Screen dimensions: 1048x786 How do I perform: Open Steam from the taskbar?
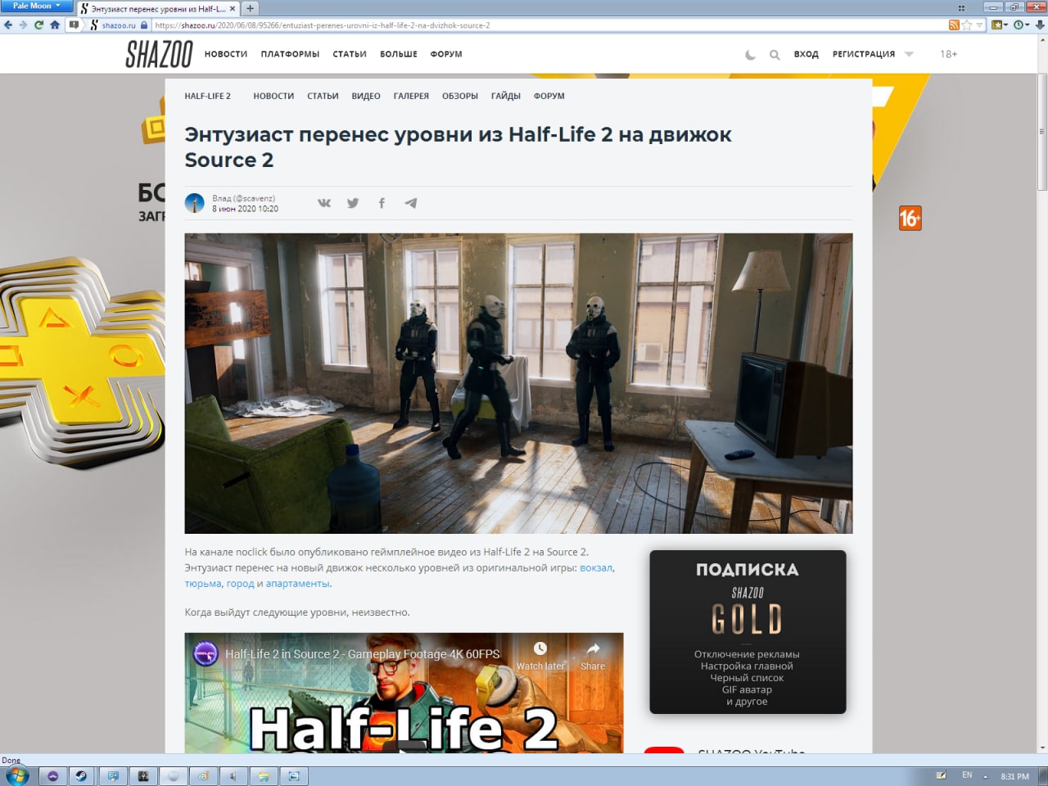[x=81, y=775]
